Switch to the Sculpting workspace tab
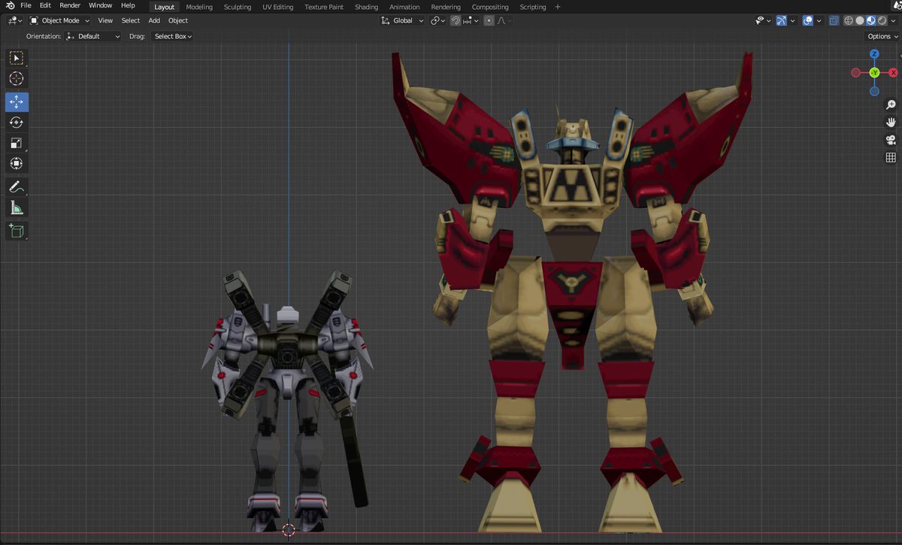 238,7
